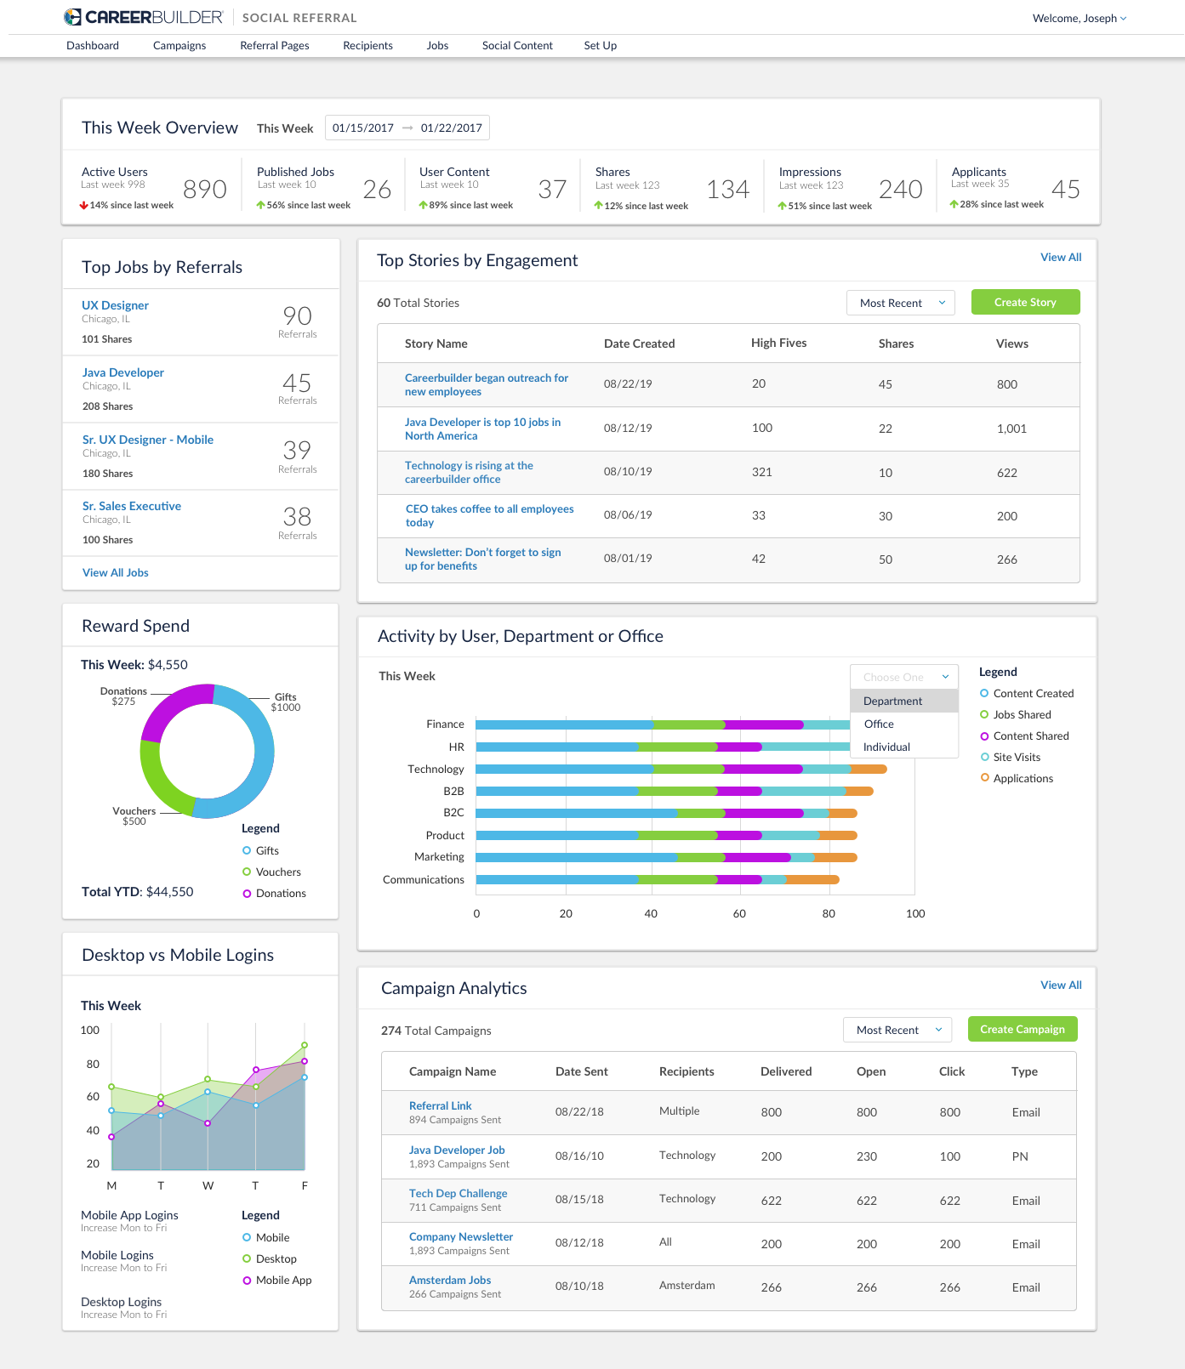Click the CareerBuilder logo icon
The image size is (1185, 1369).
(73, 17)
